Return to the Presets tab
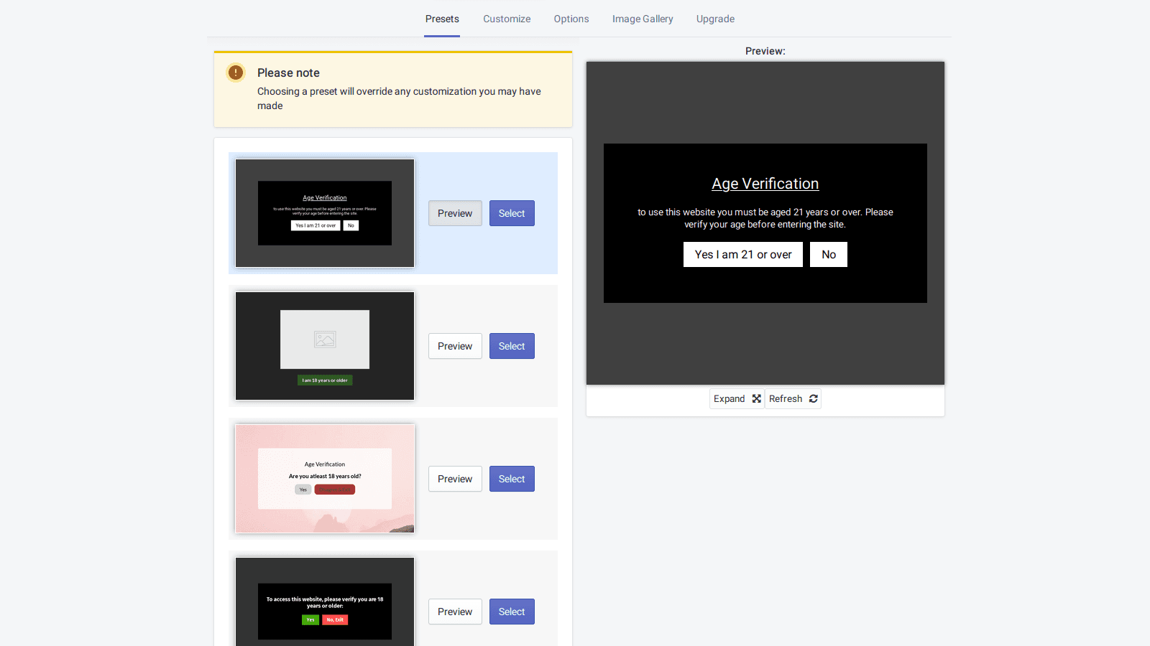The height and width of the screenshot is (646, 1150). [442, 19]
